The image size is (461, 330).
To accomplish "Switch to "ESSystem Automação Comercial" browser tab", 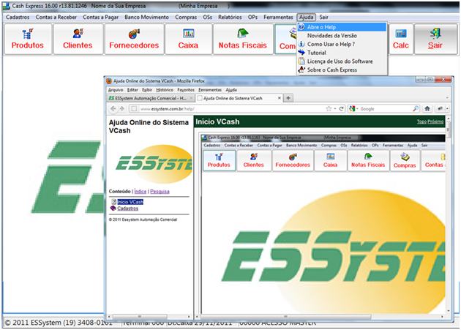I will point(149,97).
